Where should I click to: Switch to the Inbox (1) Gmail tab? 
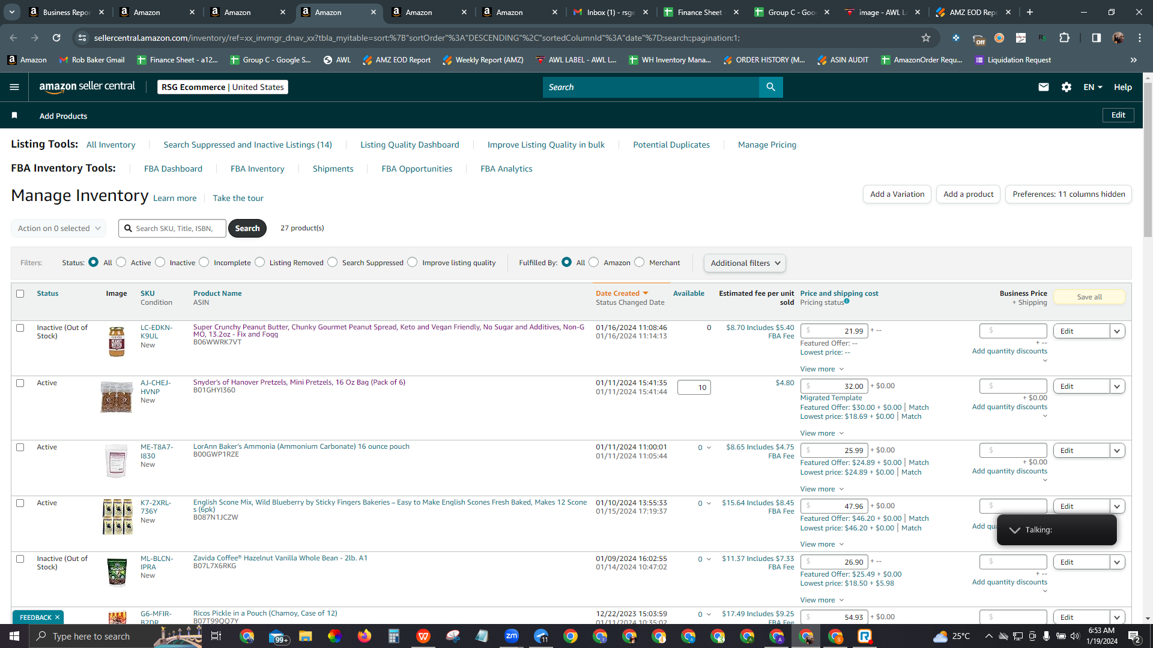click(611, 12)
